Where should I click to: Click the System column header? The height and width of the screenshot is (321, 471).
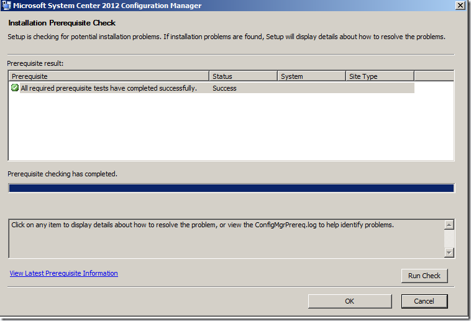311,76
